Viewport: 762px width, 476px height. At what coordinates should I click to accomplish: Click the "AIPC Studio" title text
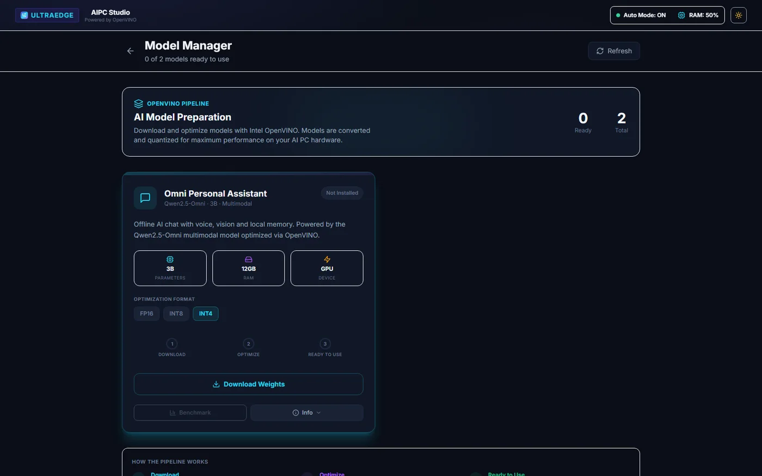(110, 12)
